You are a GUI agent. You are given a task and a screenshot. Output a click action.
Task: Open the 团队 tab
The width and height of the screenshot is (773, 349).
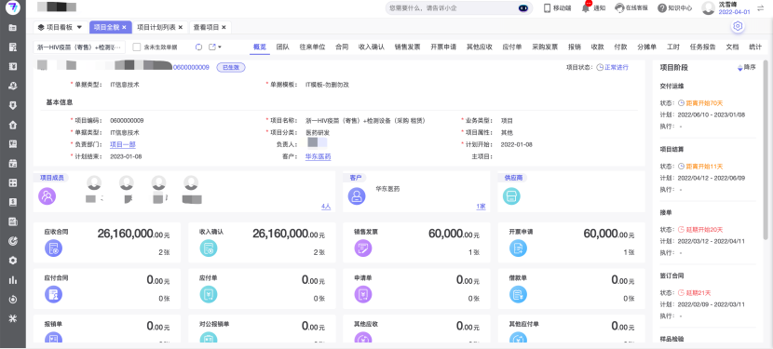click(282, 47)
